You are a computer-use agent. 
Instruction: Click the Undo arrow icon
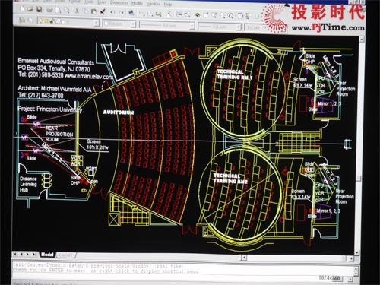[112, 12]
